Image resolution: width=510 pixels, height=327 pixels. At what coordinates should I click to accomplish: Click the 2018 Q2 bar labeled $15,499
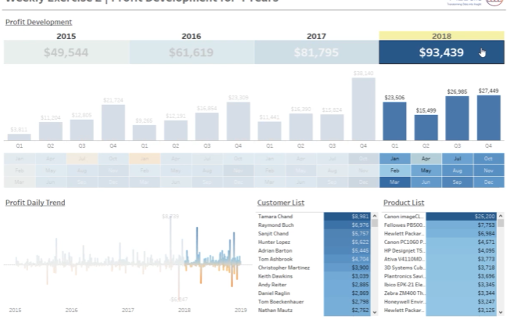pos(426,128)
